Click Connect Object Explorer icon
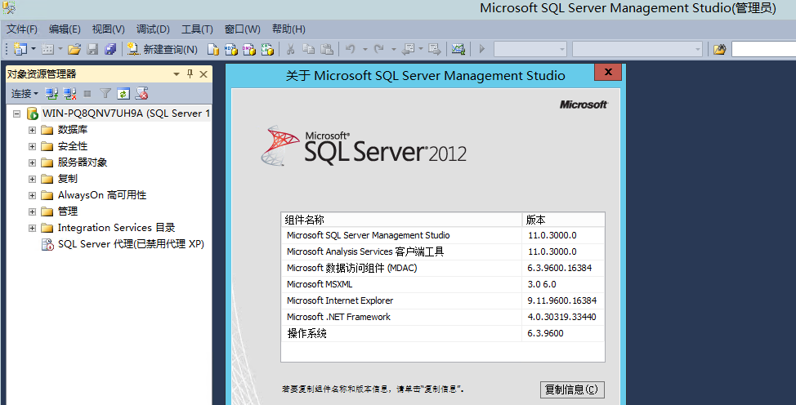Screen dimensions: 796x405 click(51, 94)
